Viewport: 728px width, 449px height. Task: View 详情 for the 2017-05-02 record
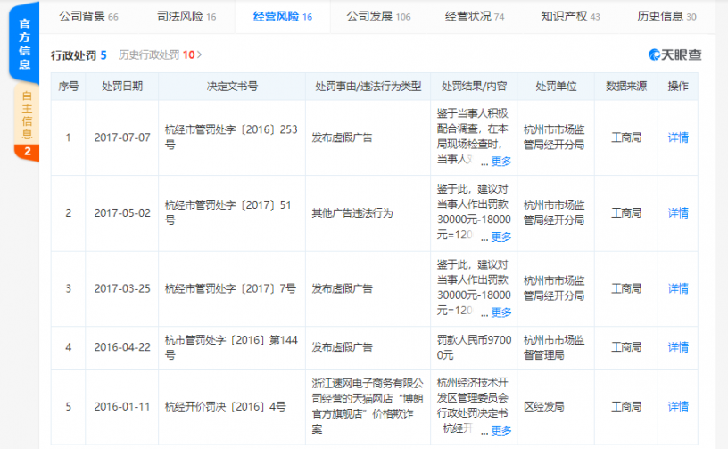click(x=678, y=213)
